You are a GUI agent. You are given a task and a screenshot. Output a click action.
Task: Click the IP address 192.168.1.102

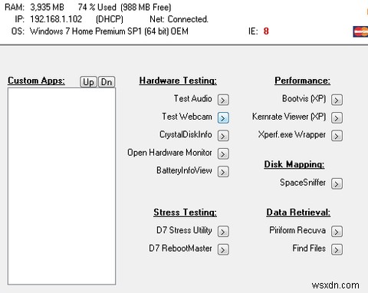pyautogui.click(x=56, y=19)
